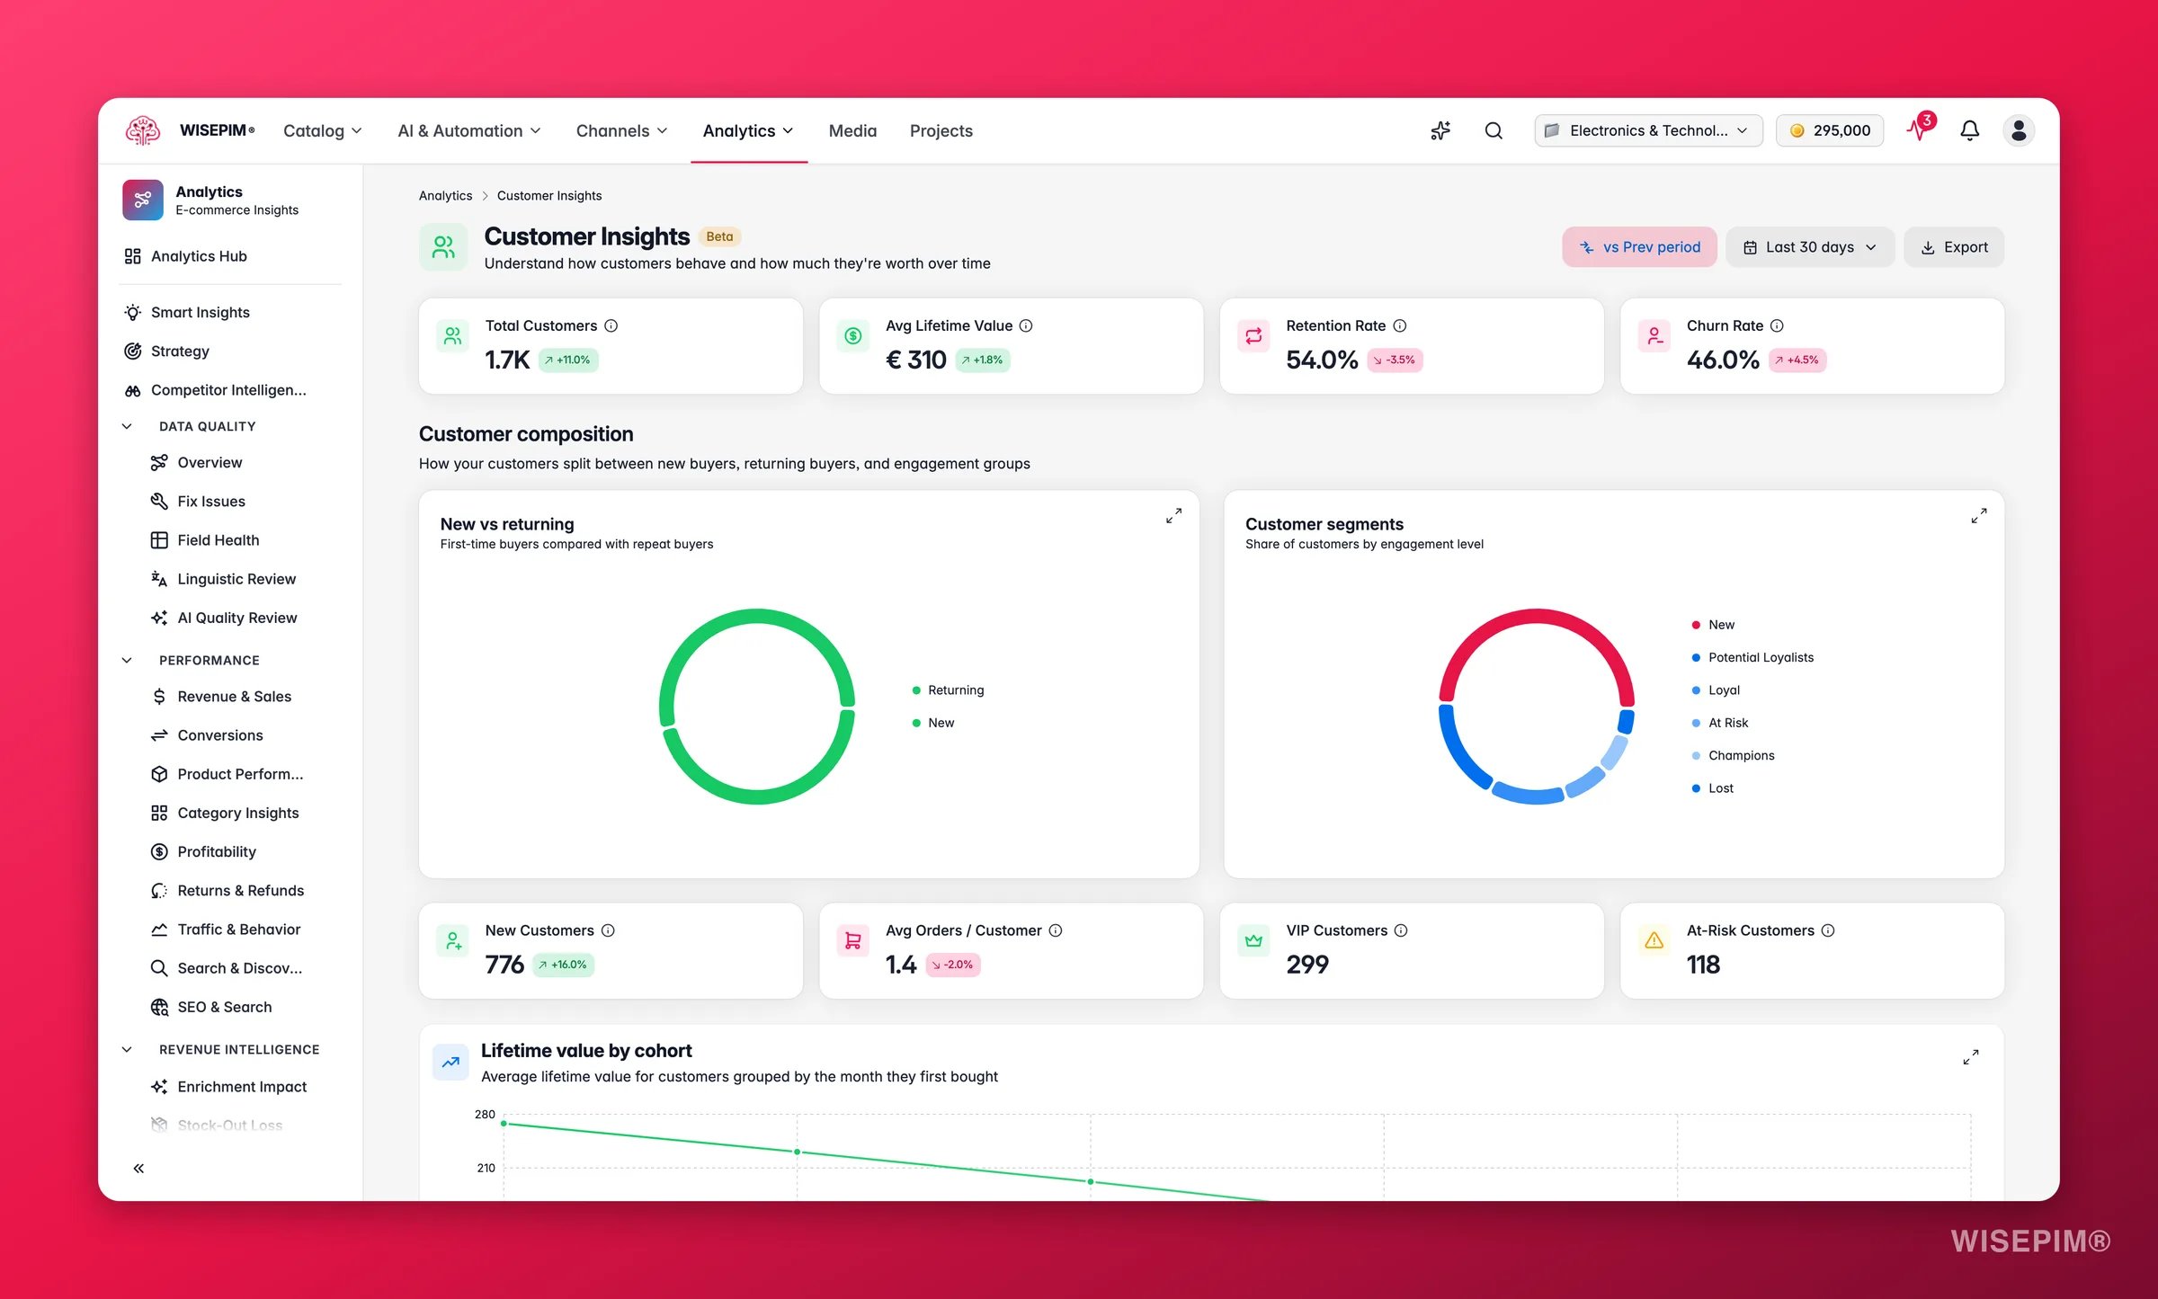
Task: Open the Media tab
Action: point(852,130)
